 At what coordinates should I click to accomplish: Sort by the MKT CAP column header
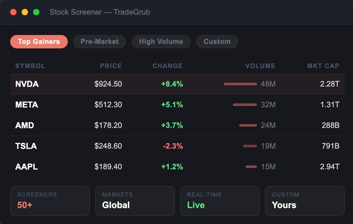323,66
